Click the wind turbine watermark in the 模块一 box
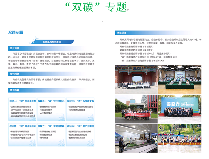Viewport: 209px width, 159px height. click(33, 117)
